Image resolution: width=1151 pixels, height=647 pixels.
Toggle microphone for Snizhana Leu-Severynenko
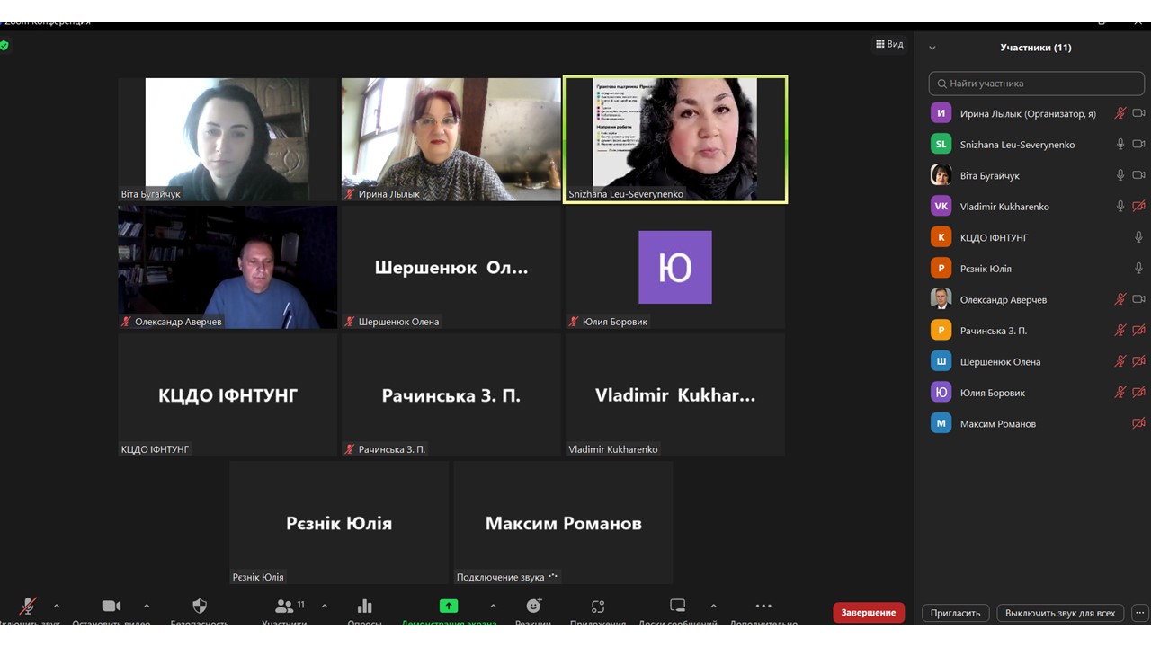coord(1120,144)
